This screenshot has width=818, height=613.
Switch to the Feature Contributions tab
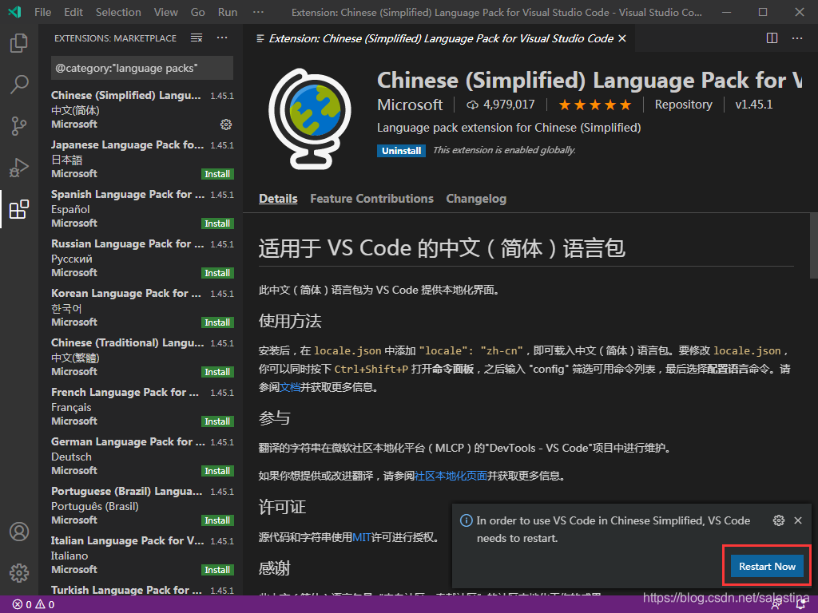coord(371,199)
